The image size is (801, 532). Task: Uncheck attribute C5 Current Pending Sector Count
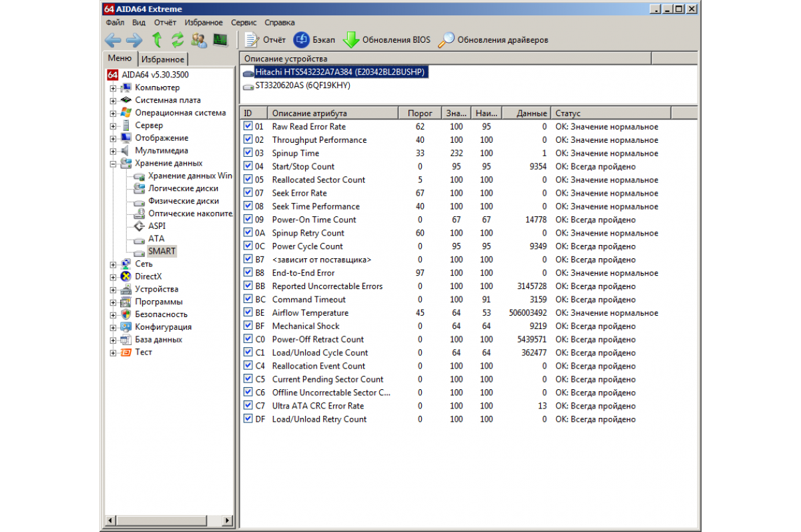pos(248,379)
